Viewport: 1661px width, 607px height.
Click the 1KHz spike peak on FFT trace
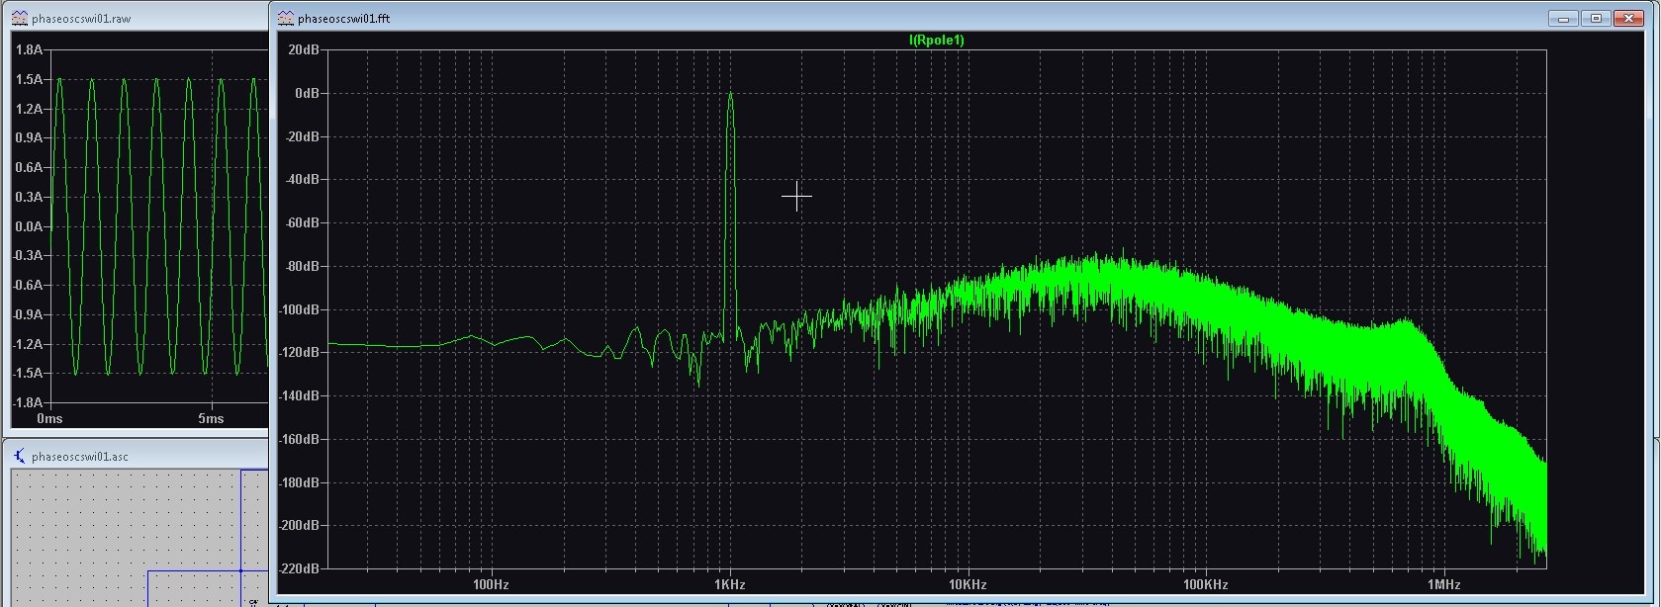[730, 94]
